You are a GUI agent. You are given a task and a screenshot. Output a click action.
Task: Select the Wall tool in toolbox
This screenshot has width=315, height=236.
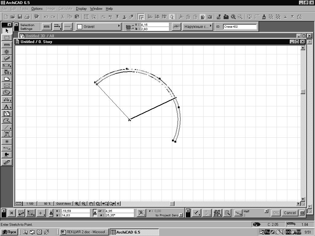coord(7,45)
